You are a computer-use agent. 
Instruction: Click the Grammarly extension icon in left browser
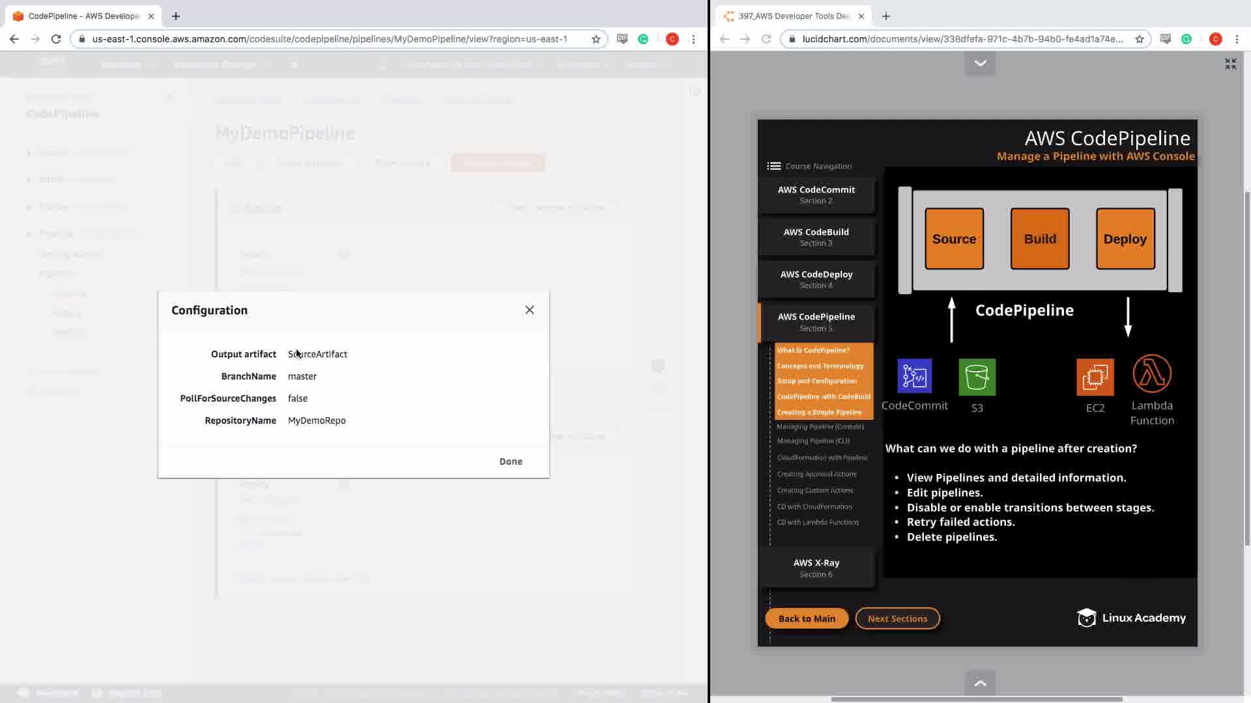coord(643,39)
